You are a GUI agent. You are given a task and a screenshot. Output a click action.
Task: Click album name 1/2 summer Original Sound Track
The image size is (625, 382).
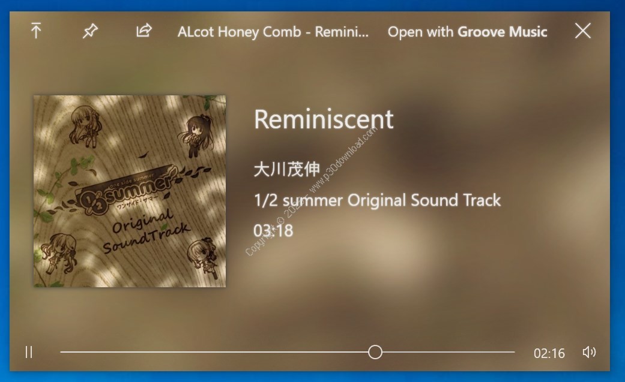point(377,200)
